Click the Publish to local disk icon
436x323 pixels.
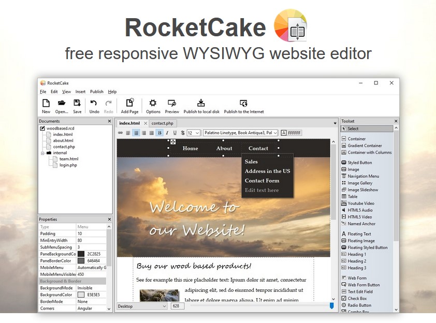point(201,103)
